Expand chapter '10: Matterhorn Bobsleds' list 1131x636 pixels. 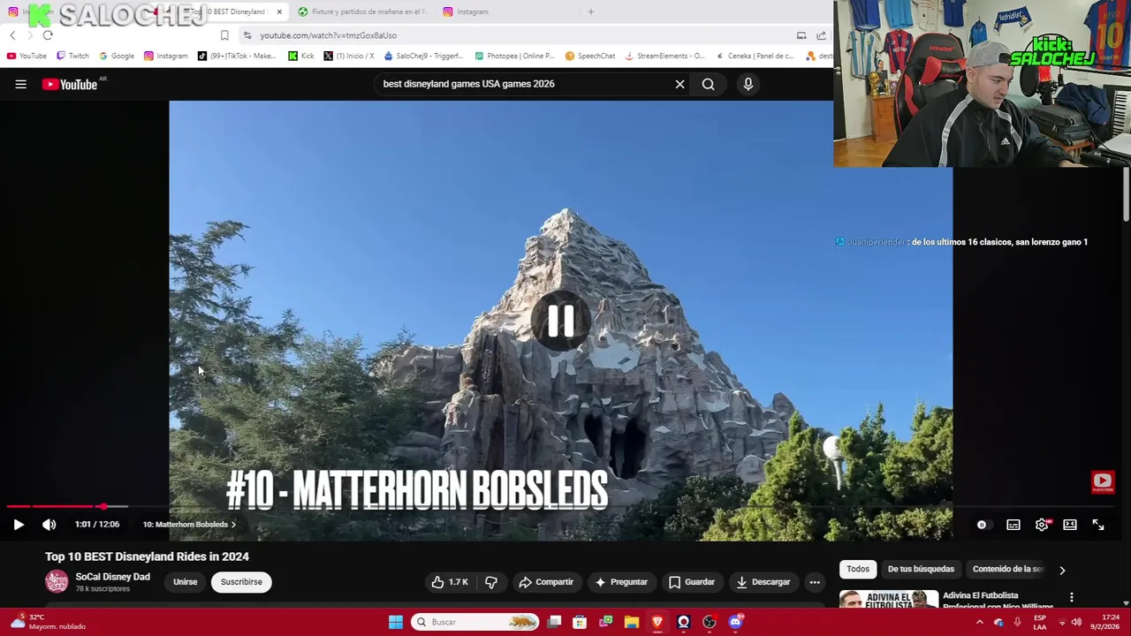click(x=189, y=525)
